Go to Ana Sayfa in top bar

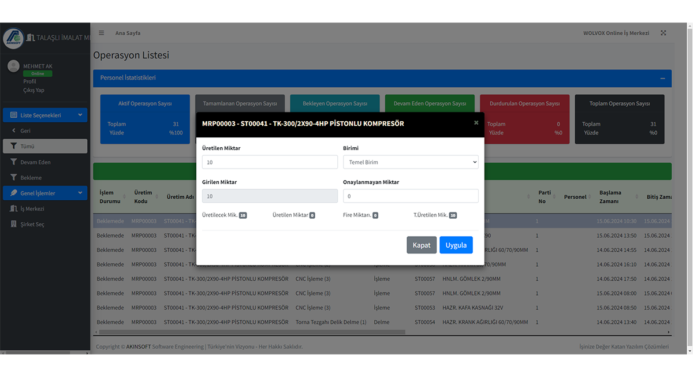(x=128, y=33)
